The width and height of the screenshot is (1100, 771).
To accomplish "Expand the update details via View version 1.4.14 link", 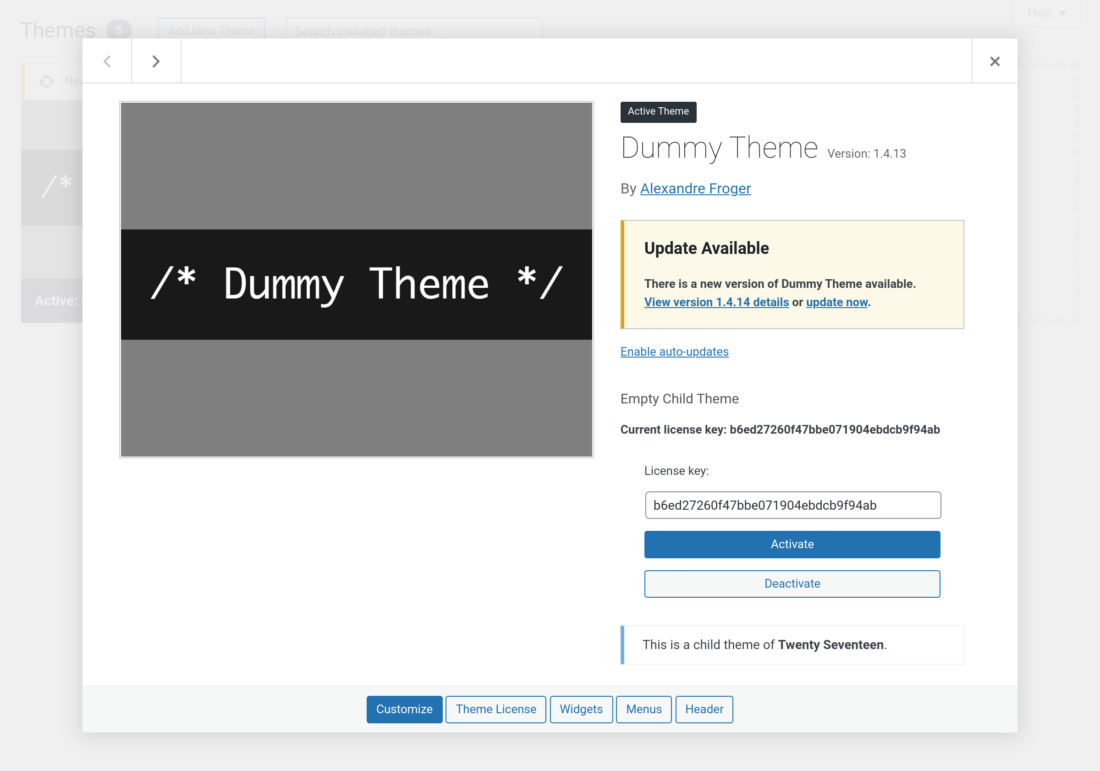I will (716, 302).
